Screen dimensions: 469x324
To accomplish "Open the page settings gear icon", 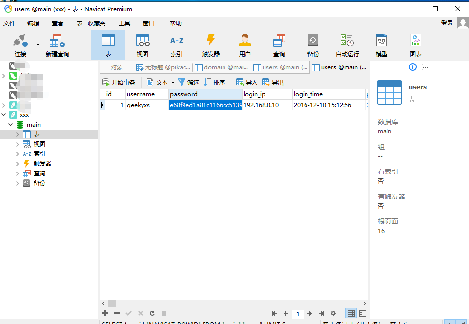I will (x=333, y=314).
